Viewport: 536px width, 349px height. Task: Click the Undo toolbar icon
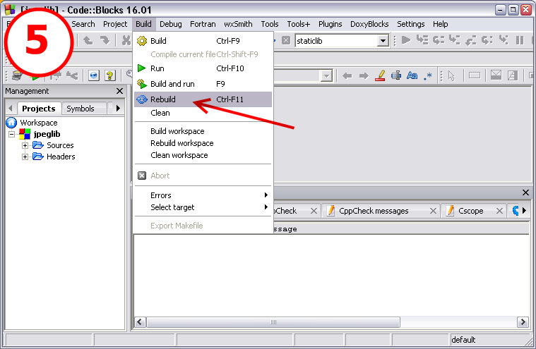coord(88,41)
